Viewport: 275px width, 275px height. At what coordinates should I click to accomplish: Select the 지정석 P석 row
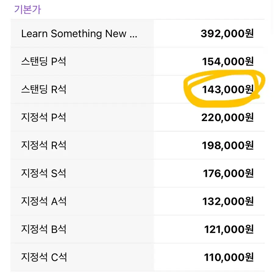[137, 117]
